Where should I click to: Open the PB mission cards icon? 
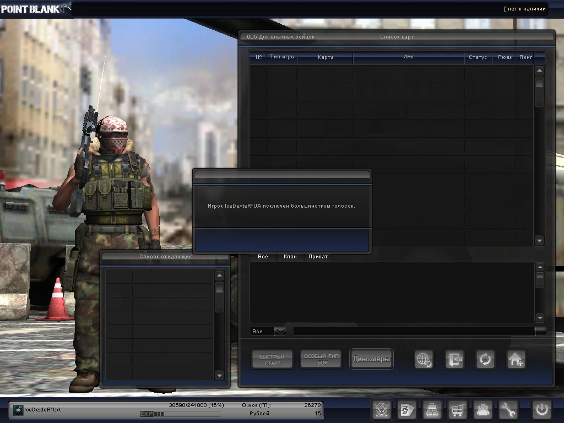[x=407, y=409]
